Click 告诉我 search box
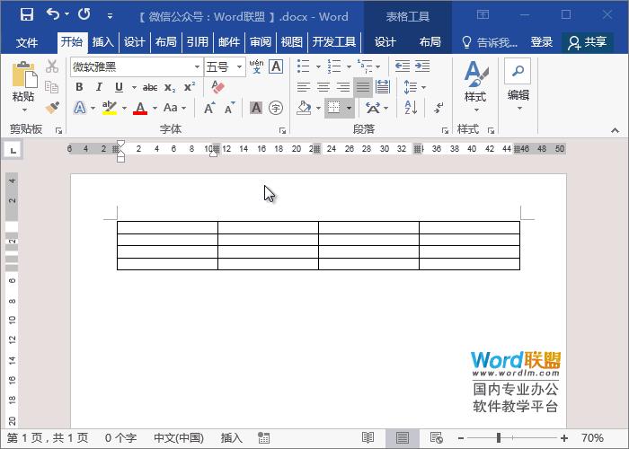Viewport: 629px width, 449px height. click(490, 42)
